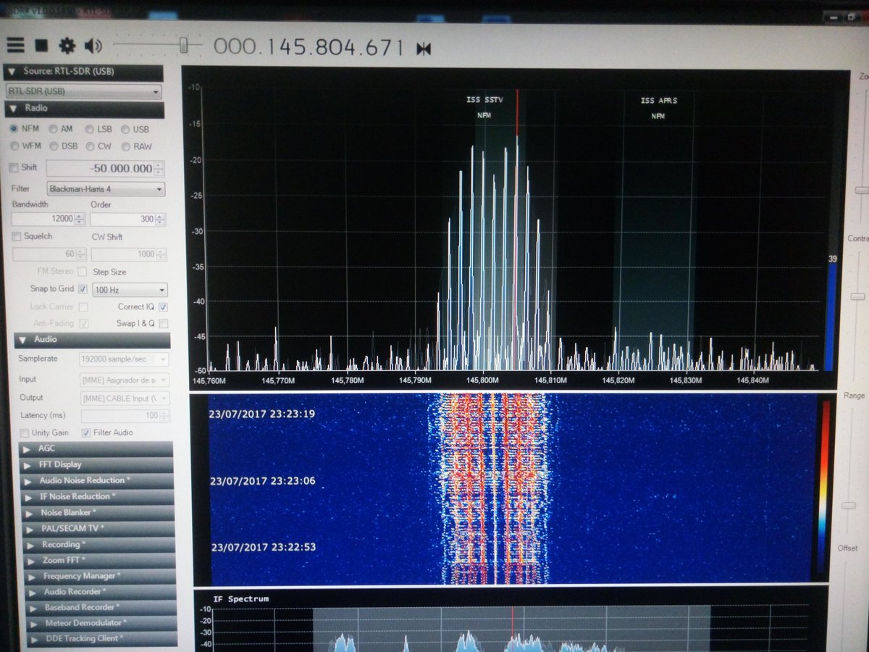
Task: Click the frequency display 000.145.804.671
Action: pos(308,47)
